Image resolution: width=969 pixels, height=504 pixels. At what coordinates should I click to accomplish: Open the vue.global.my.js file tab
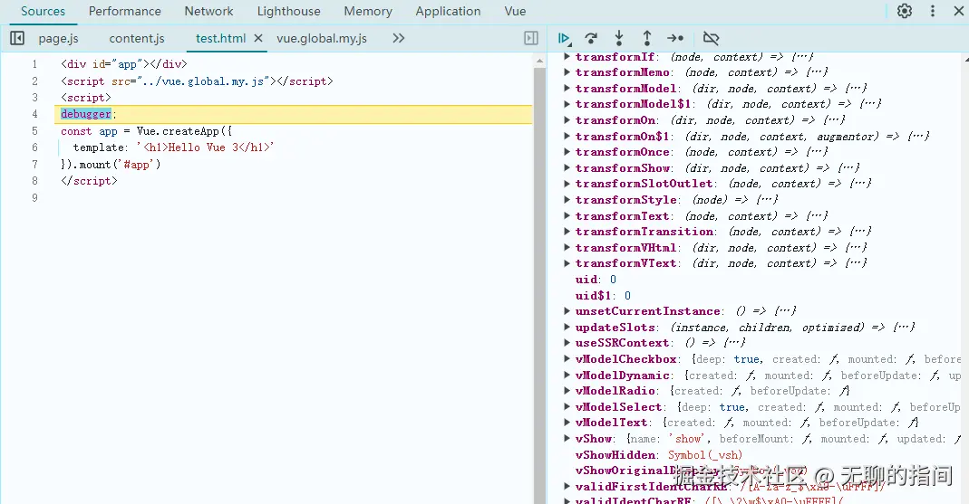(322, 38)
